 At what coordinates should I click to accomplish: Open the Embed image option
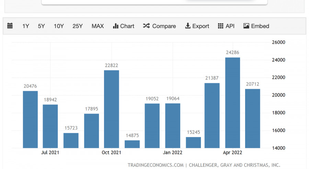[x=246, y=26]
